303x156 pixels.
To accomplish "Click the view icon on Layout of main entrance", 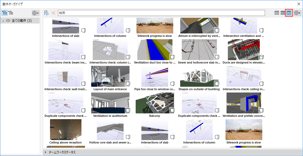I will tap(128, 84).
